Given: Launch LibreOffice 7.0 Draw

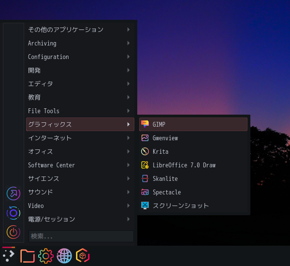Looking at the screenshot, I should (193, 165).
